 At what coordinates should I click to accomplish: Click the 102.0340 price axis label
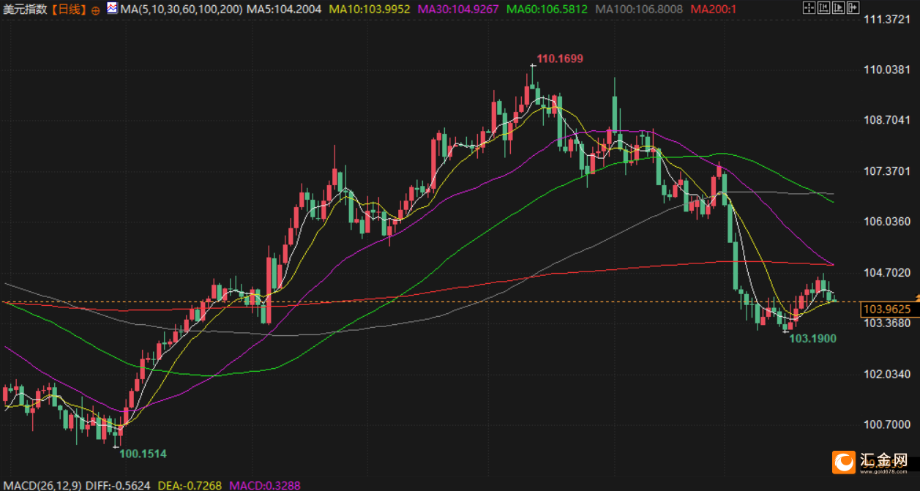(887, 374)
